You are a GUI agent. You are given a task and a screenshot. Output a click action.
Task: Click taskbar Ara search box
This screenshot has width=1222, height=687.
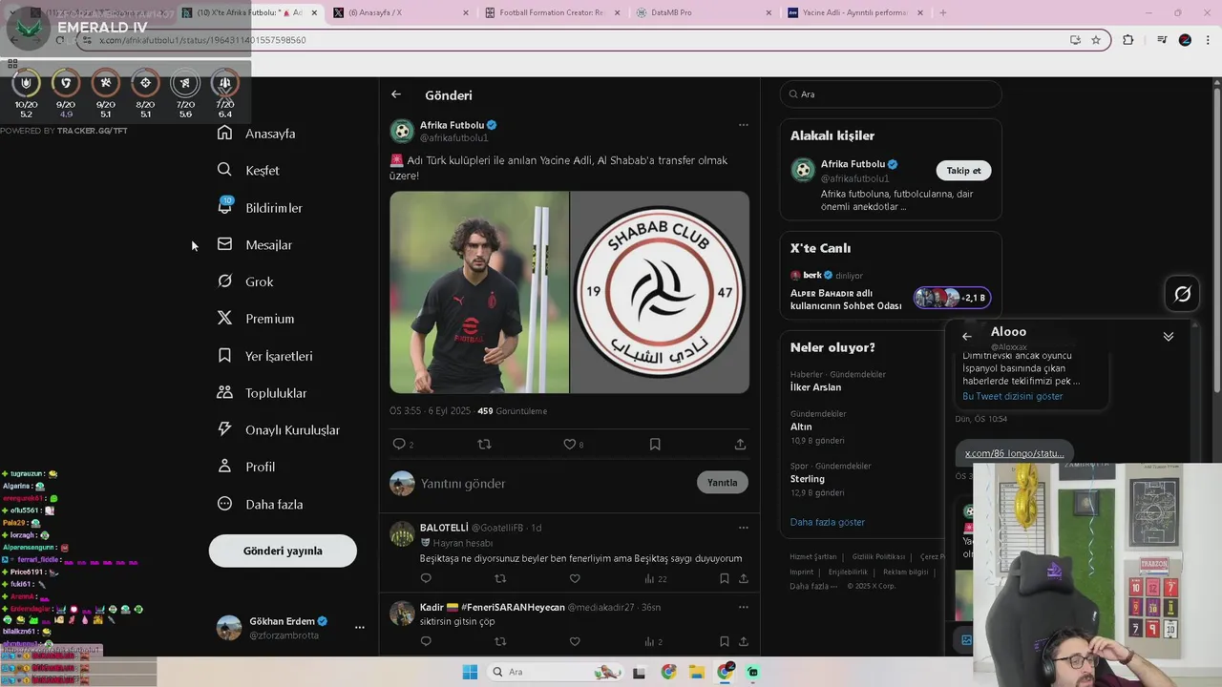pos(556,672)
